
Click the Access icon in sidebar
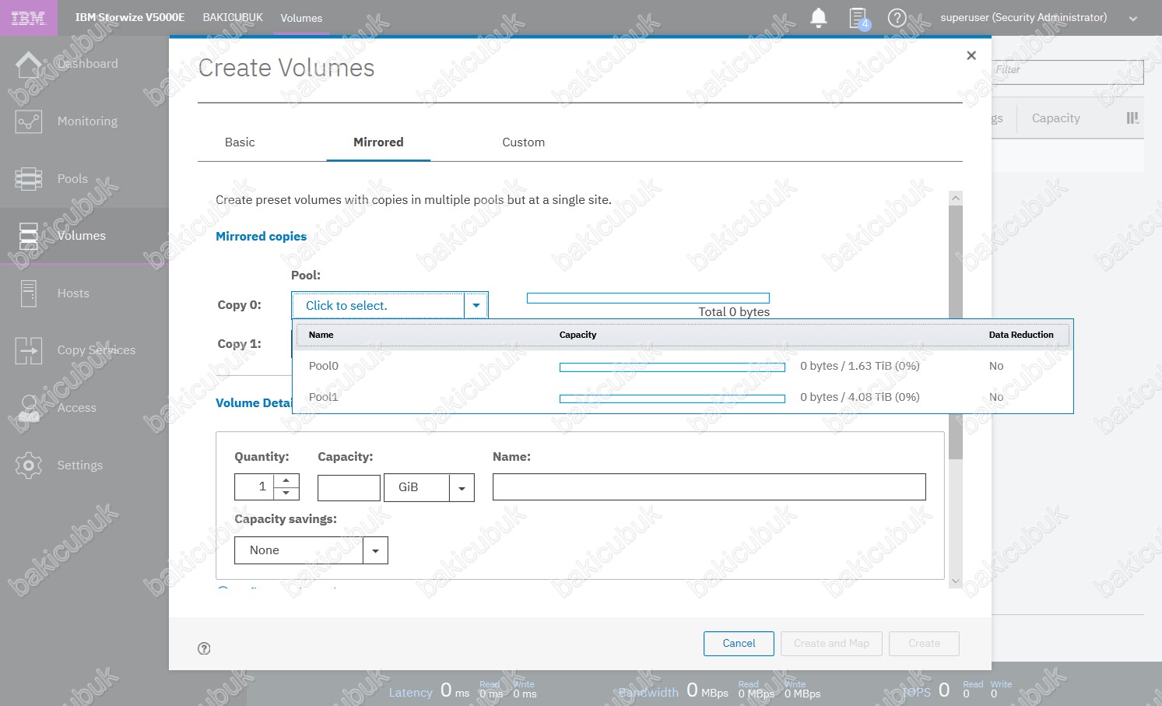[x=29, y=408]
